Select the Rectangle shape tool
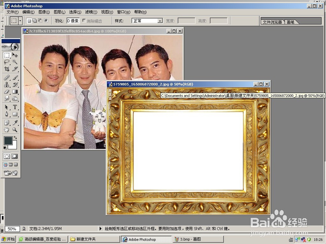This screenshot has width=326, height=244. pos(15,114)
